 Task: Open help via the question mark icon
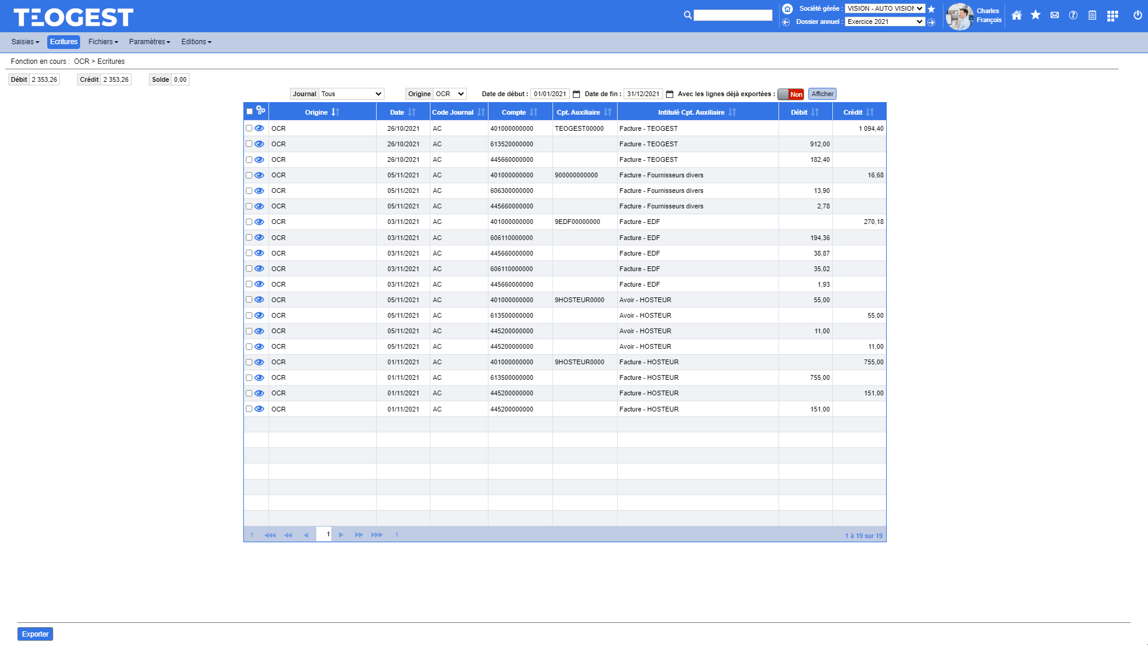tap(1073, 15)
